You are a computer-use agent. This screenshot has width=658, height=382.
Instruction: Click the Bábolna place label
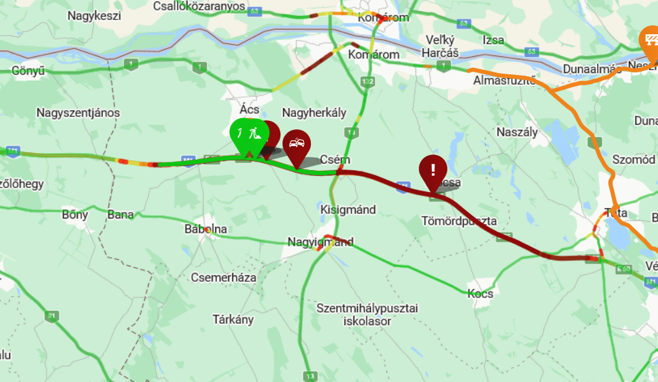click(x=206, y=229)
